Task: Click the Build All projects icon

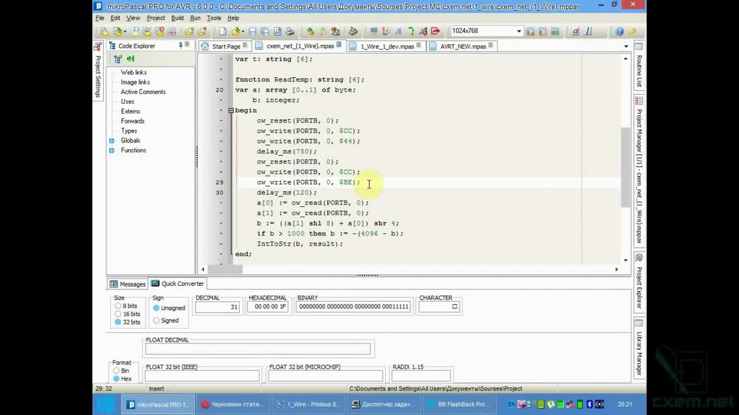Action: click(x=323, y=31)
